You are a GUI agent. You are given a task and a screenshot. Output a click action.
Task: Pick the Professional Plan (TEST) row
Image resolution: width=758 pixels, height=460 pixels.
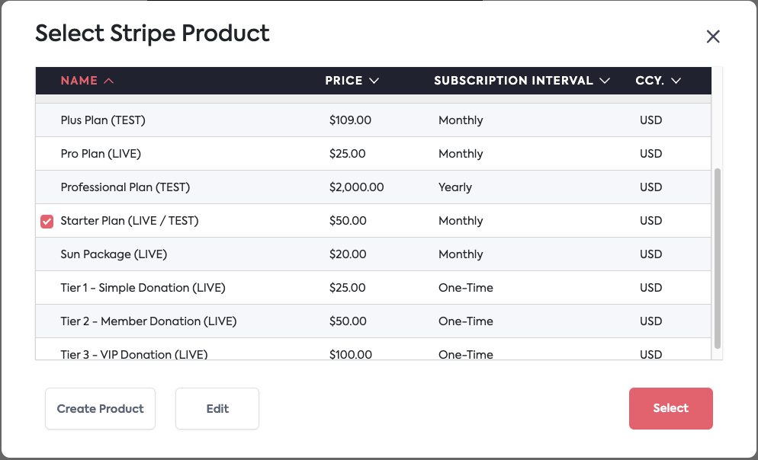click(125, 187)
